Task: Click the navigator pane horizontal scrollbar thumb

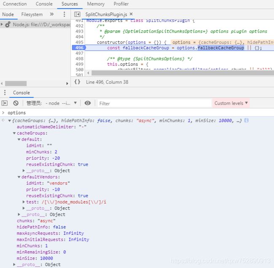Action: pyautogui.click(x=16, y=83)
